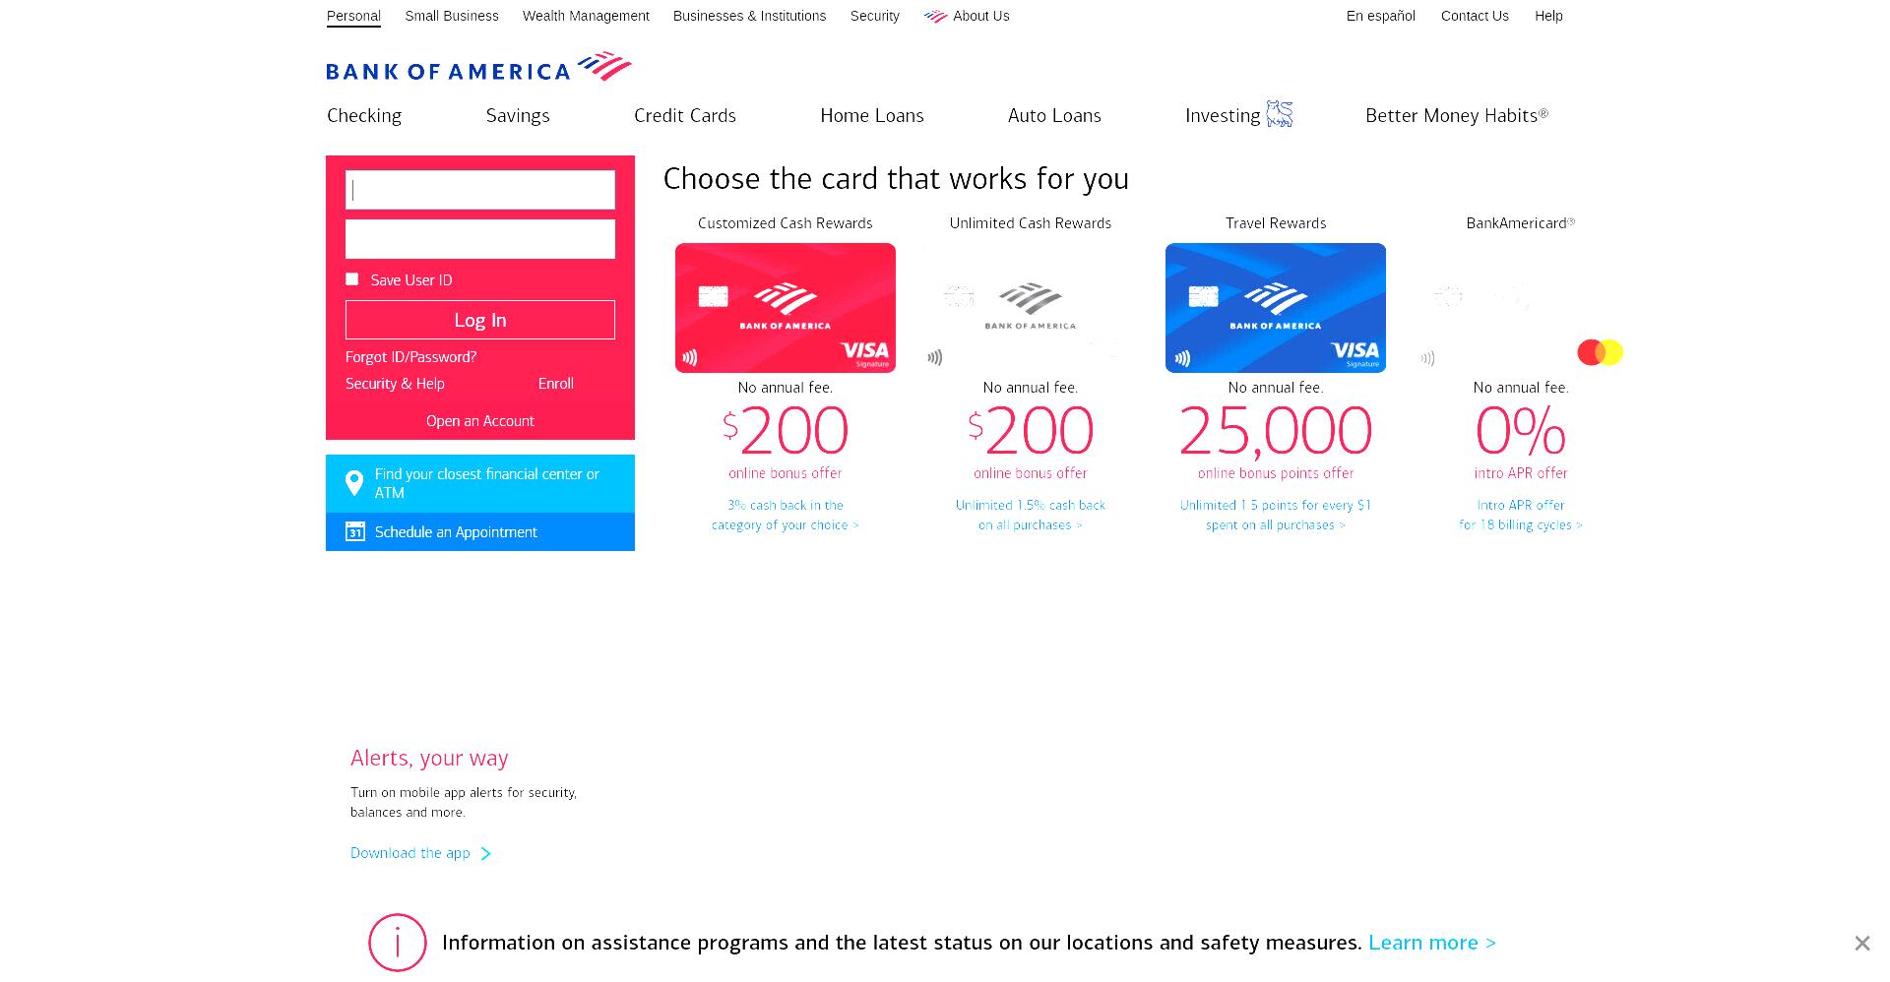Click the flag icon beside About Us
This screenshot has width=1890, height=982.
click(x=935, y=16)
